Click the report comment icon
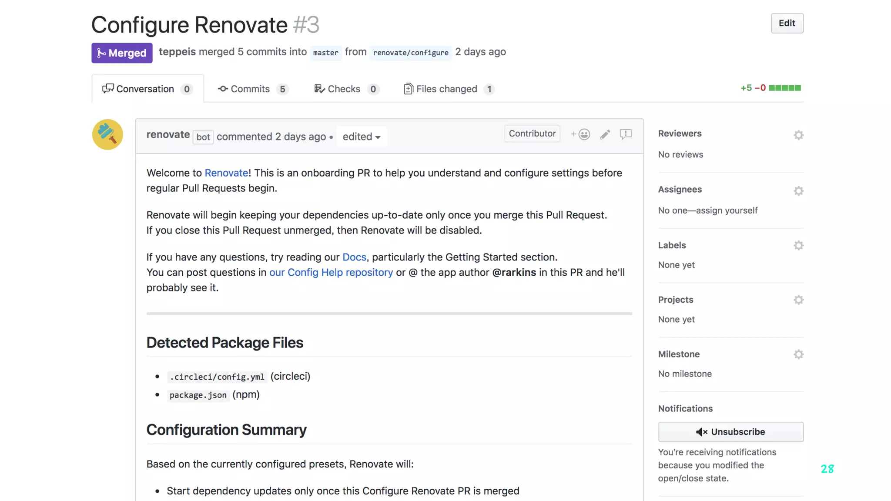 pyautogui.click(x=625, y=134)
